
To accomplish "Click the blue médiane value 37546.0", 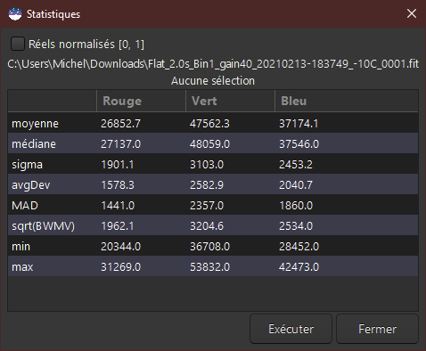I will pyautogui.click(x=299, y=144).
